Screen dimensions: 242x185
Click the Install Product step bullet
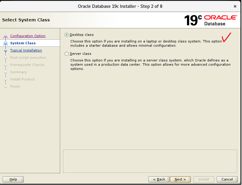(x=5, y=79)
